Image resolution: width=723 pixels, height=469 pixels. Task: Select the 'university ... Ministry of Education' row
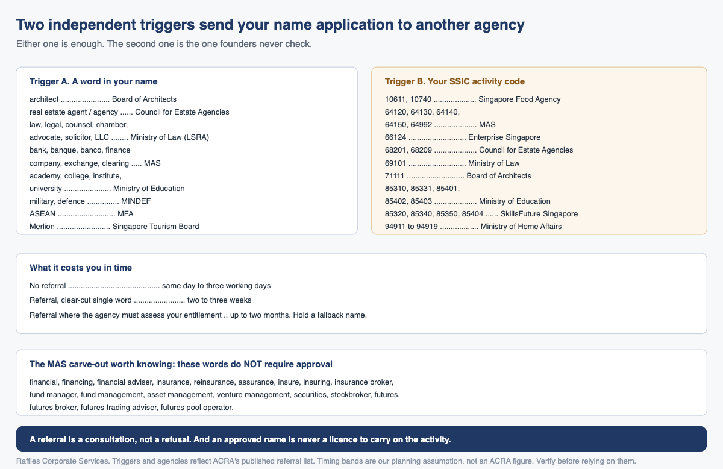[x=107, y=188]
